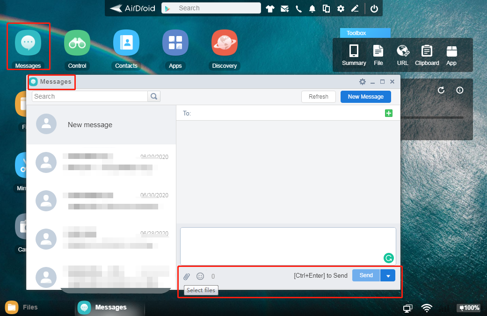
Task: Click the green arrow beside the top search bar
Action: coord(167,7)
